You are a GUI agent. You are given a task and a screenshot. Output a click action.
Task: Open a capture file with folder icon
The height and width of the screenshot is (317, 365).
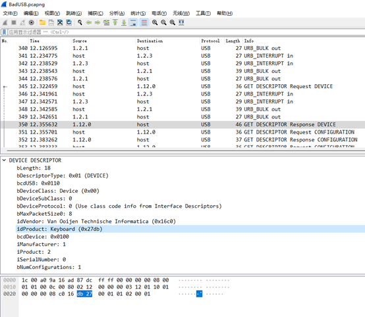[42, 22]
